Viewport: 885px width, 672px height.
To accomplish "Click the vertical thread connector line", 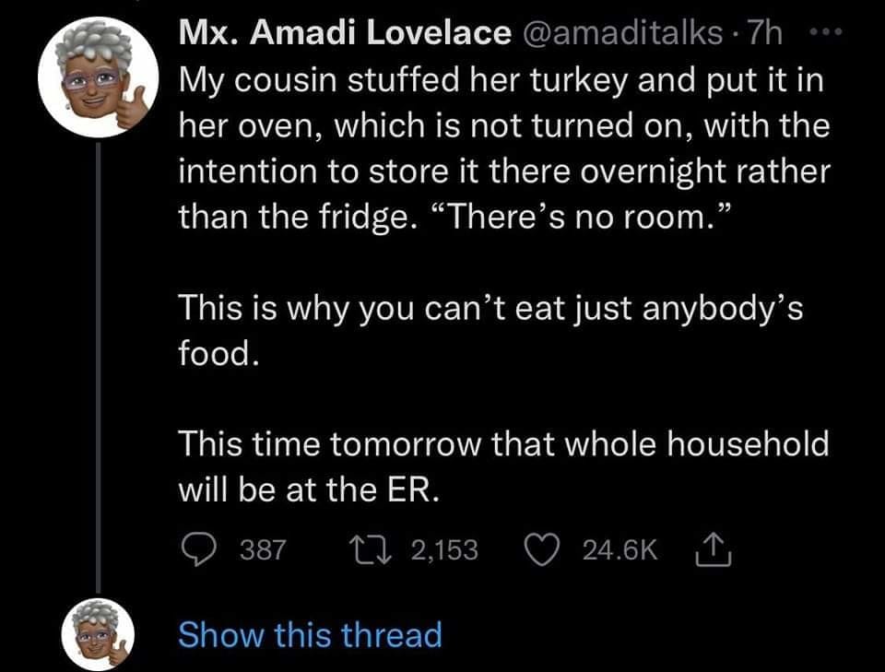I will coord(98,369).
